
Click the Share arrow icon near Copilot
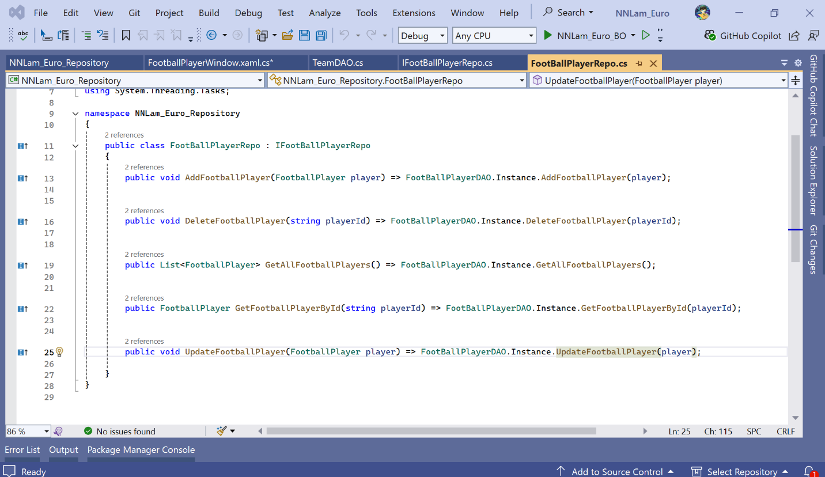[x=794, y=36]
